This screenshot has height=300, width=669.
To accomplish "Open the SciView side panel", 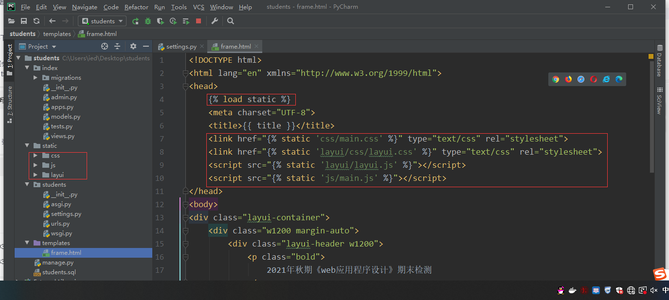I will pyautogui.click(x=660, y=101).
